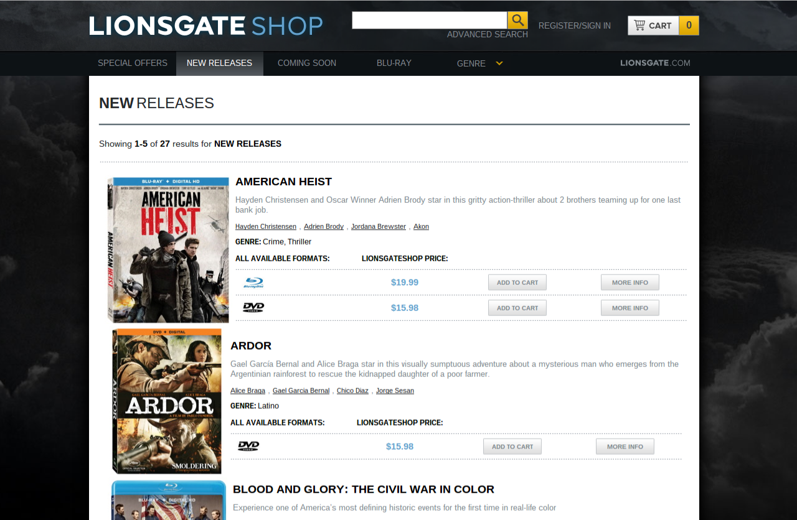Click actor link Hayden Christensen
This screenshot has height=520, width=797.
point(266,226)
